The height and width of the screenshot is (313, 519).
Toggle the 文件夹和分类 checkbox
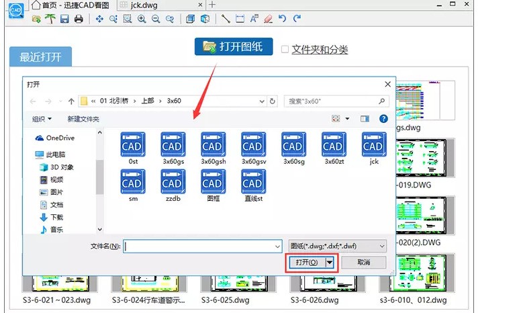pos(285,49)
